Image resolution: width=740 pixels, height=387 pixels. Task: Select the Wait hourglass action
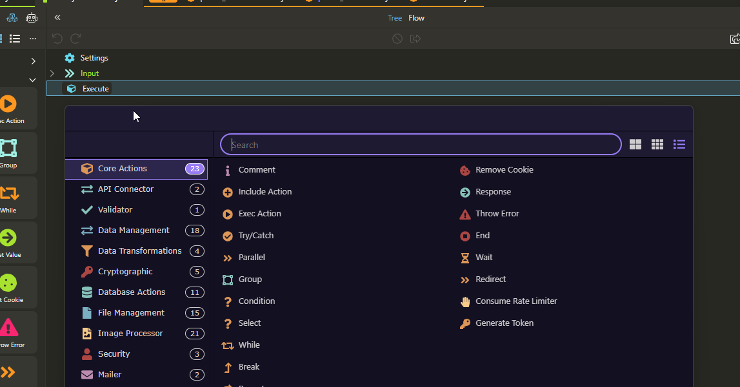483,258
